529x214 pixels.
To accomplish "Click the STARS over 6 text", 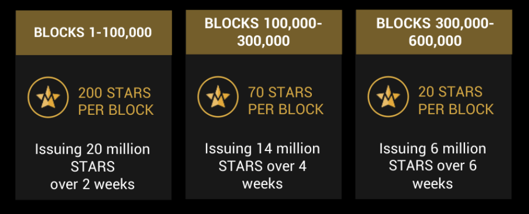I will point(433,166).
